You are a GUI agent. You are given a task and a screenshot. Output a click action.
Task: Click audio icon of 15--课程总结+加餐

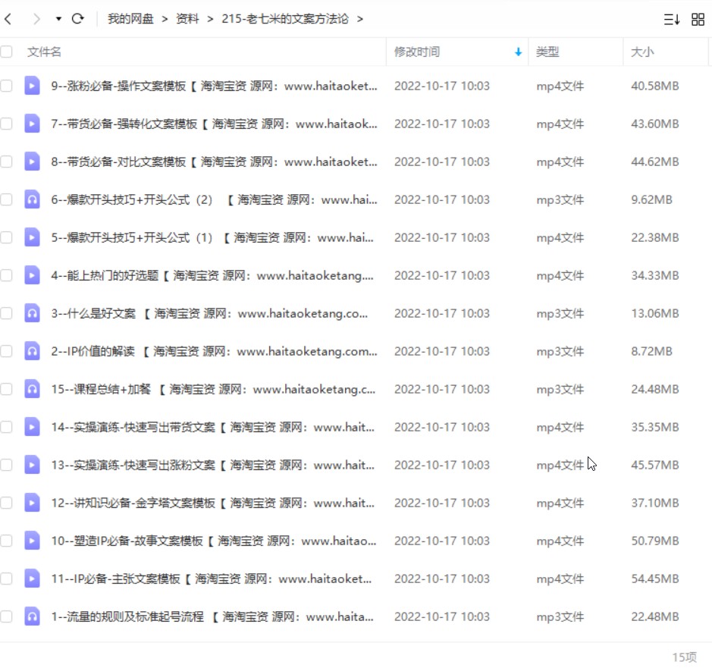coord(33,389)
